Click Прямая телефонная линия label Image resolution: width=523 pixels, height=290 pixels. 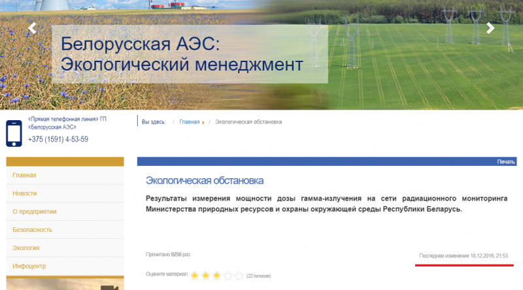67,123
